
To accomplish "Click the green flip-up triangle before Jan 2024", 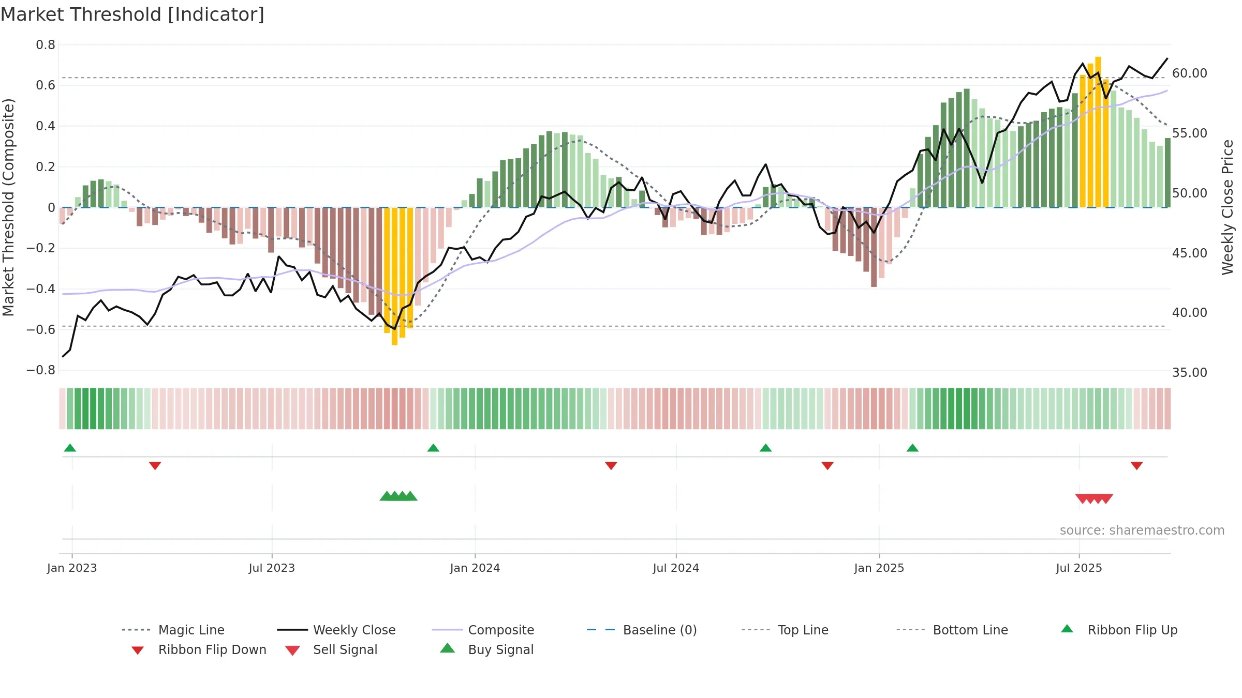I will coord(433,448).
